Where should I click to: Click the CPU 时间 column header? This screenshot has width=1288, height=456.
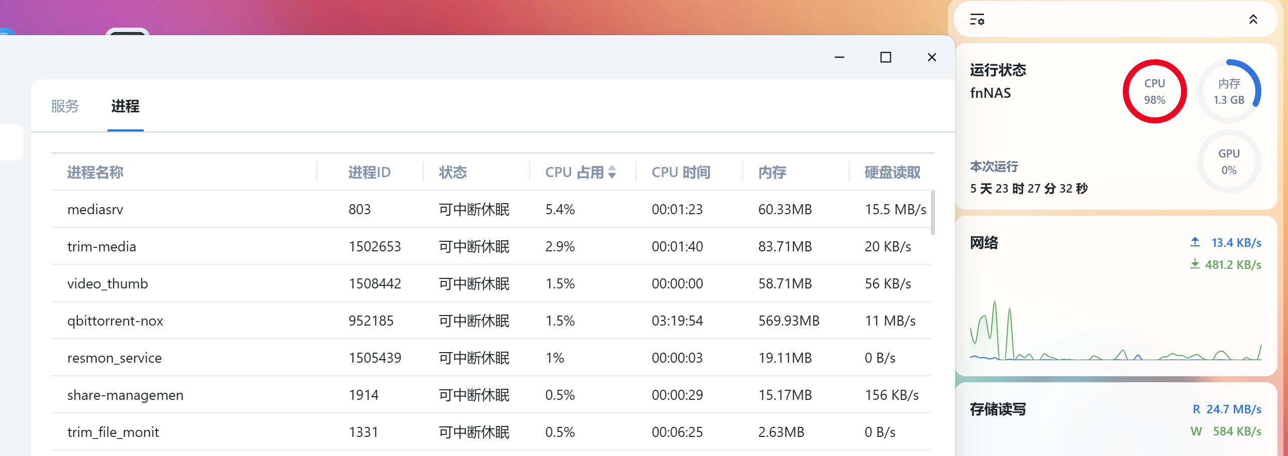pyautogui.click(x=681, y=172)
